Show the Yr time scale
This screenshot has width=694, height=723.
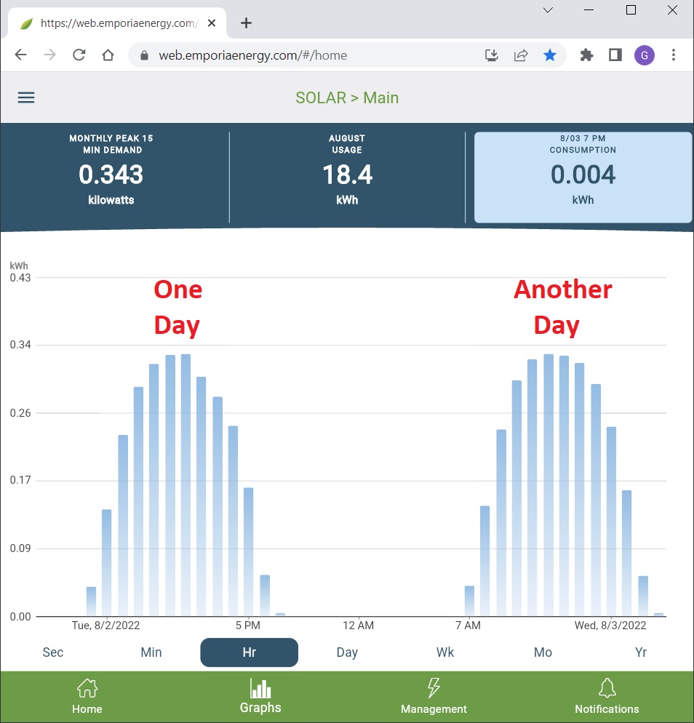(x=641, y=652)
